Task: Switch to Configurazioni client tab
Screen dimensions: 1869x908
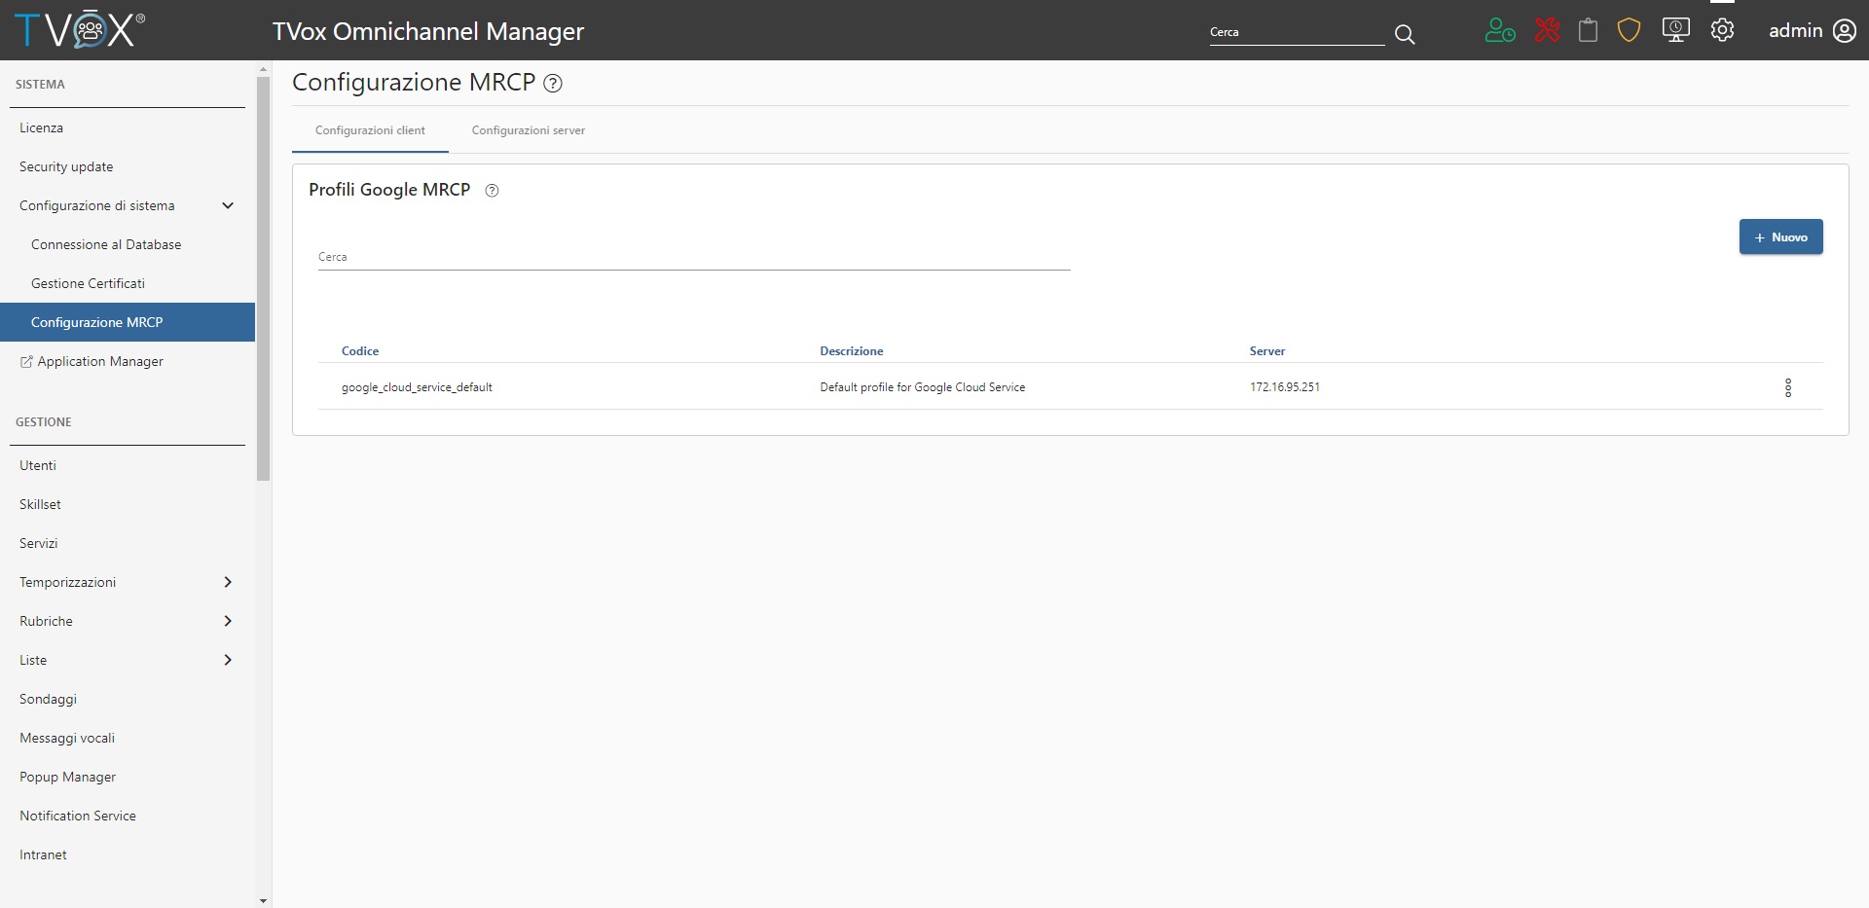Action: coord(370,130)
